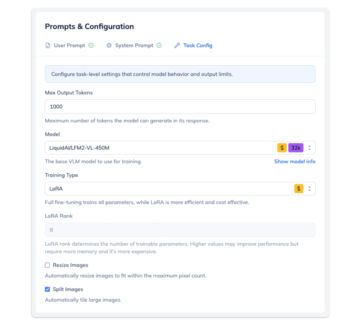Select the Task Config tab

pyautogui.click(x=198, y=45)
